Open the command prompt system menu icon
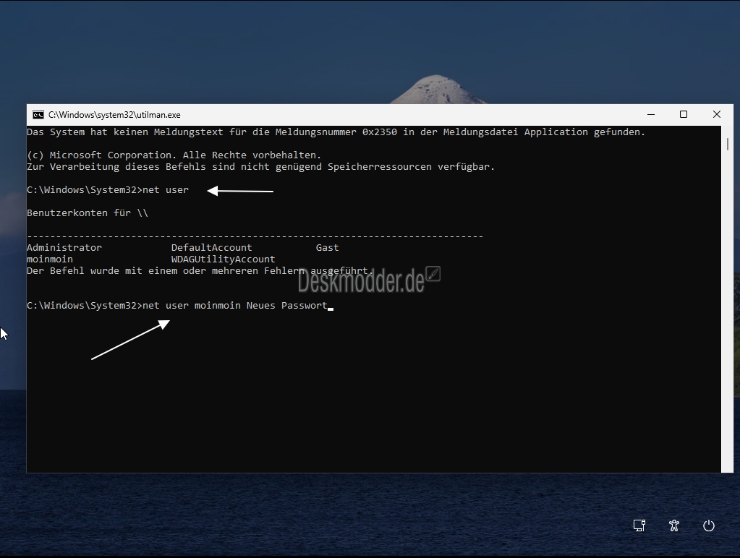The height and width of the screenshot is (558, 740). (x=38, y=115)
